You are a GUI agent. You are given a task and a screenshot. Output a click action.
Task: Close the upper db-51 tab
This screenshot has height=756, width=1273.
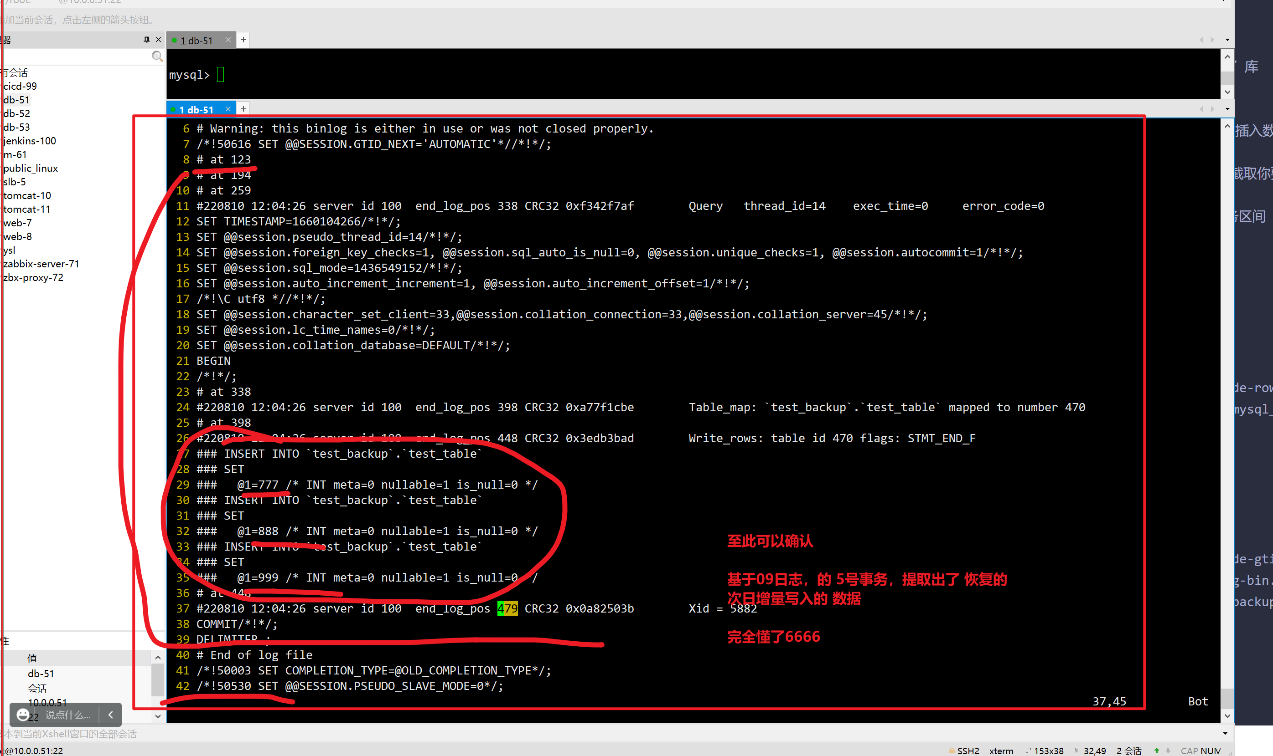pyautogui.click(x=228, y=40)
